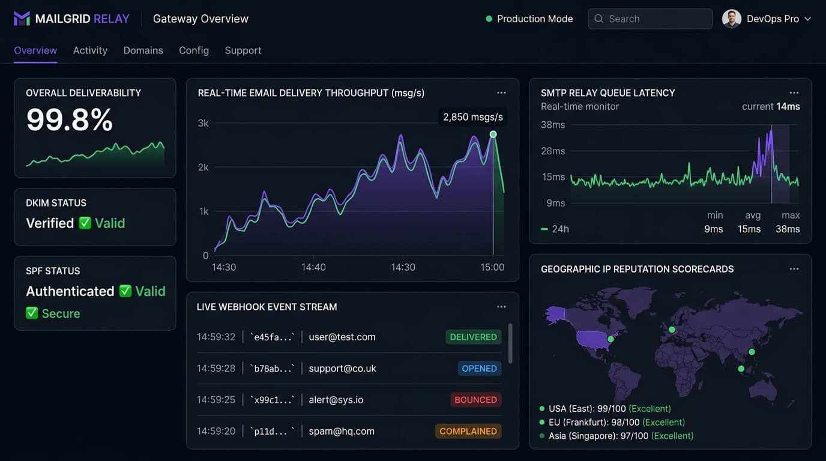The image size is (826, 461).
Task: Open Geographic IP Reputation options menu
Action: (794, 269)
